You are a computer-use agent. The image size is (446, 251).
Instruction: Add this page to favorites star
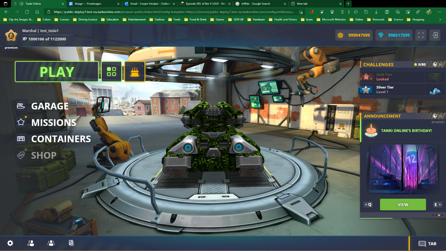[x=301, y=12]
